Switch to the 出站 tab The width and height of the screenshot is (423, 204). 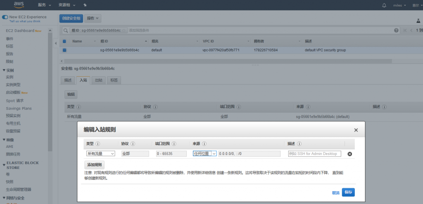pos(99,80)
